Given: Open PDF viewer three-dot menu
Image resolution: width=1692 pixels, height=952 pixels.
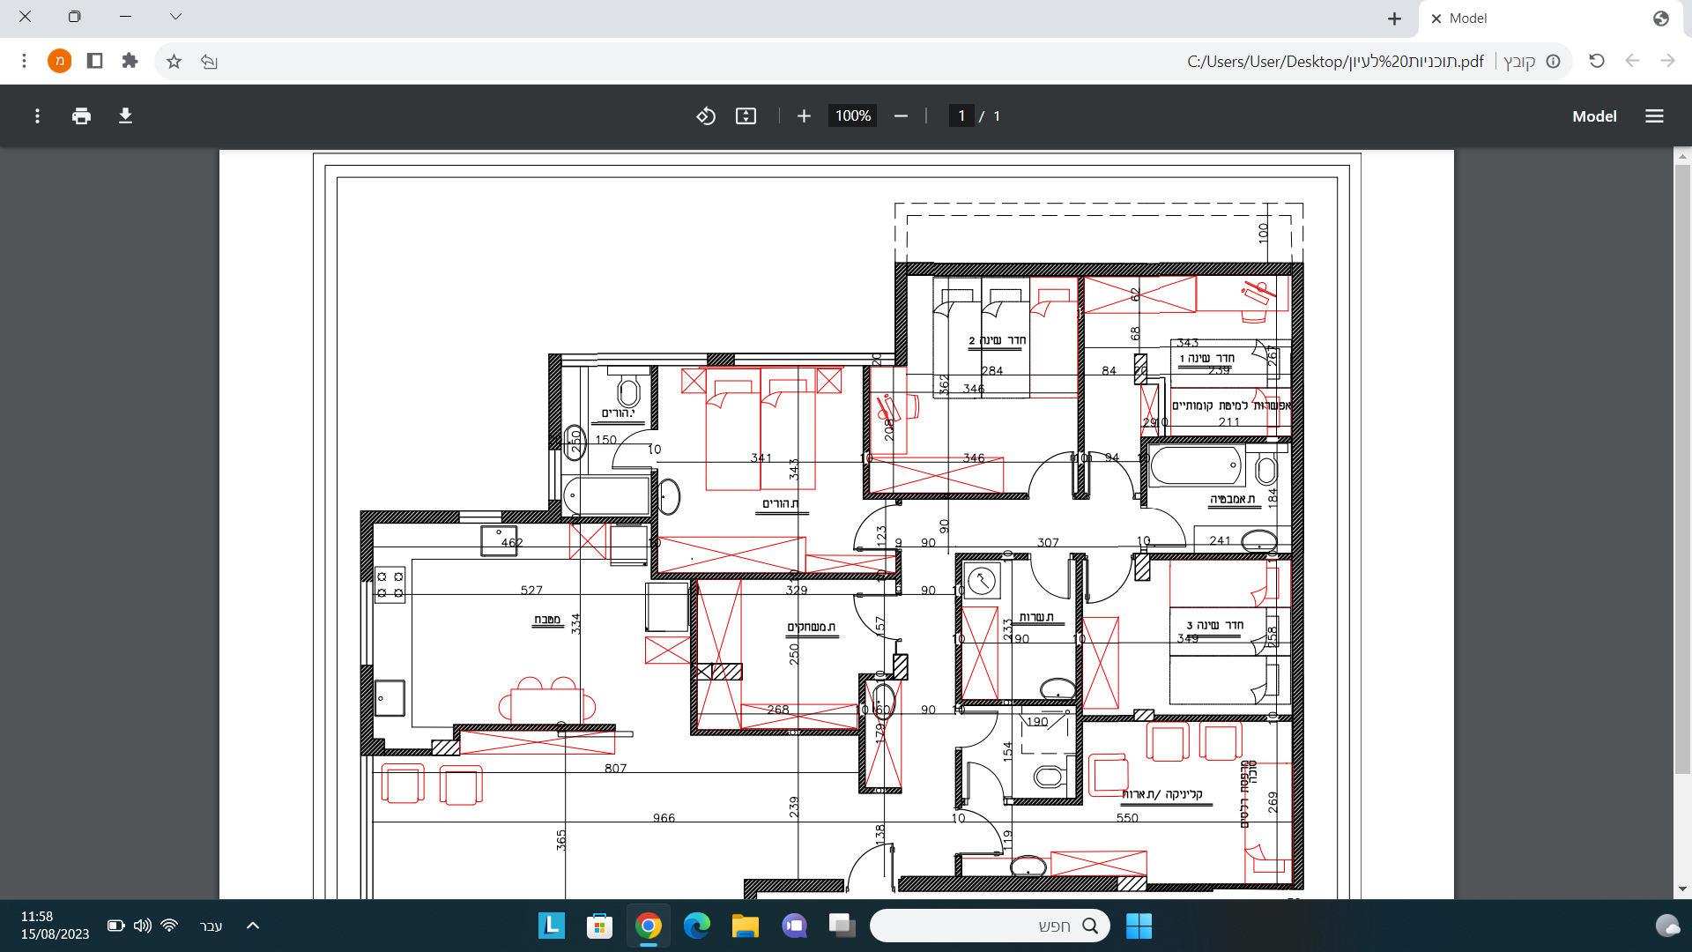Looking at the screenshot, I should pos(37,116).
